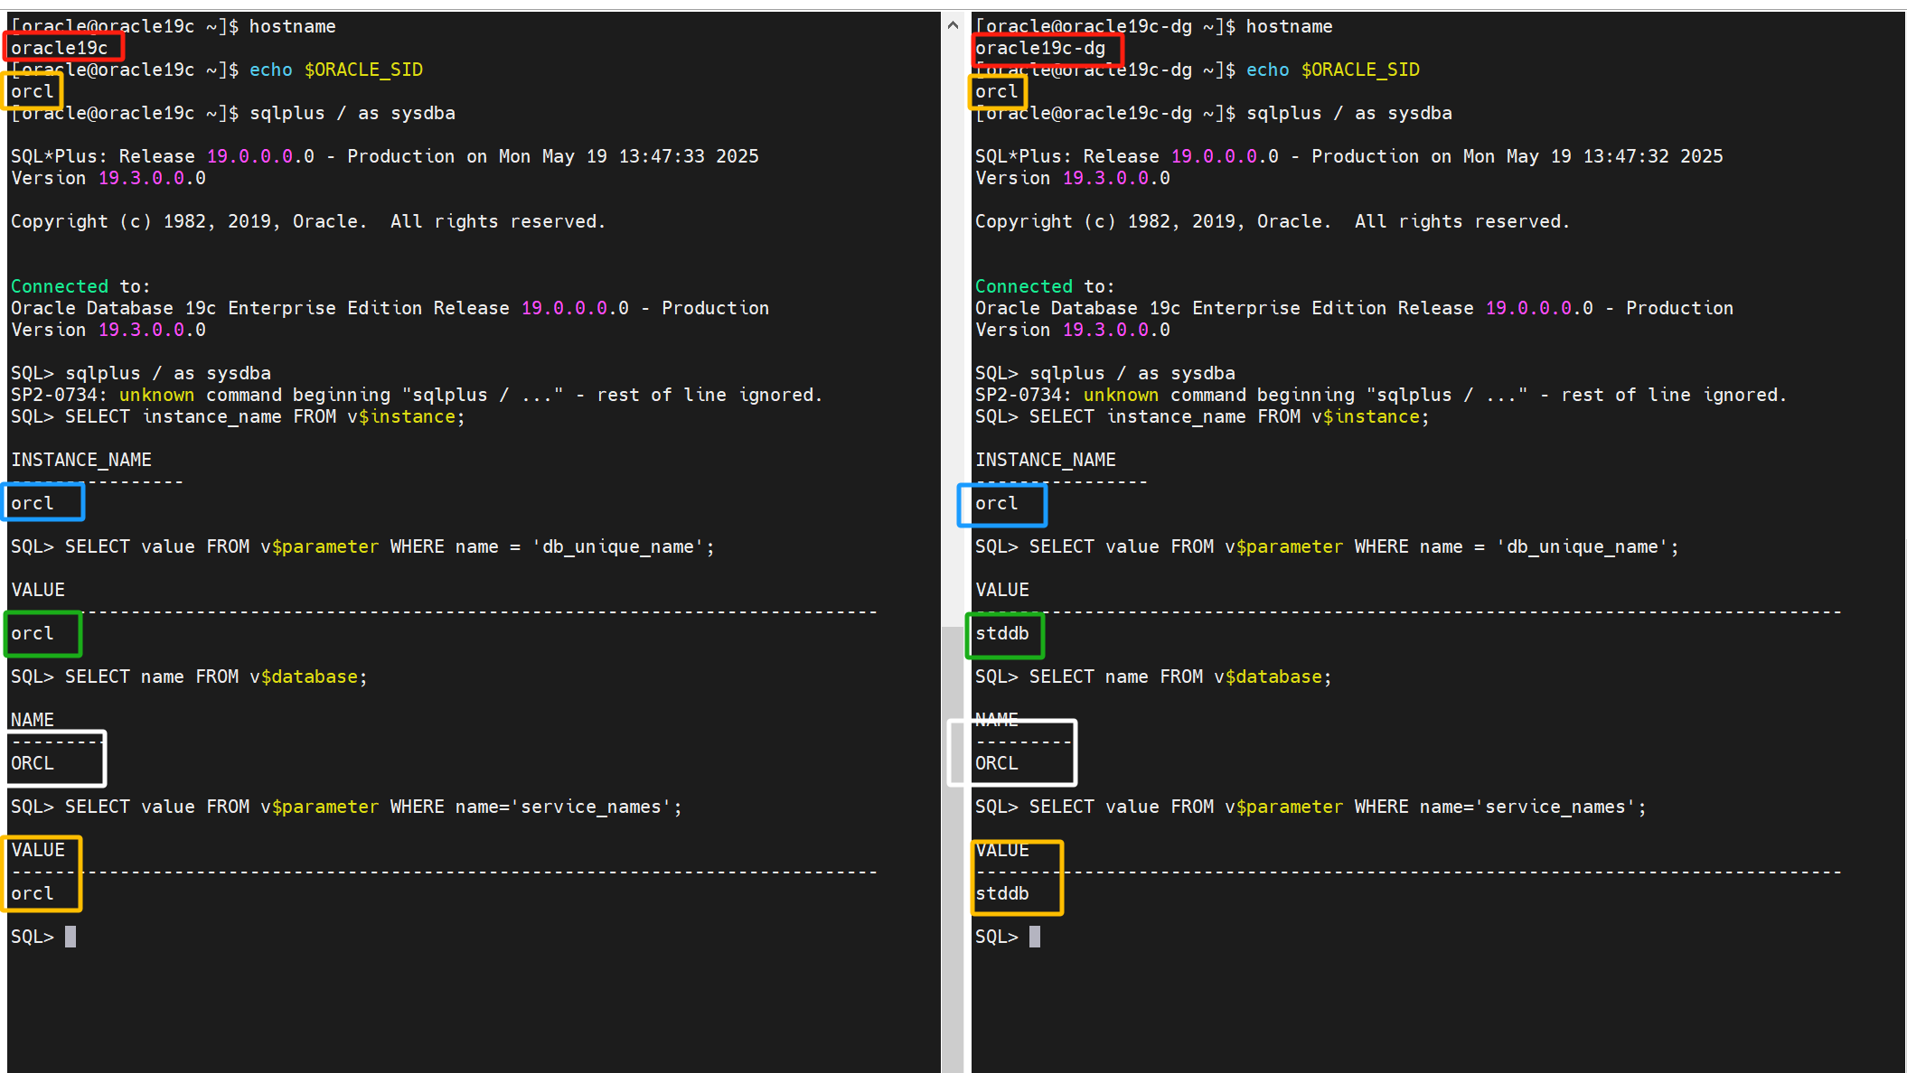This screenshot has width=1907, height=1073.
Task: Click orcl service_names value in left pane
Action: point(33,893)
